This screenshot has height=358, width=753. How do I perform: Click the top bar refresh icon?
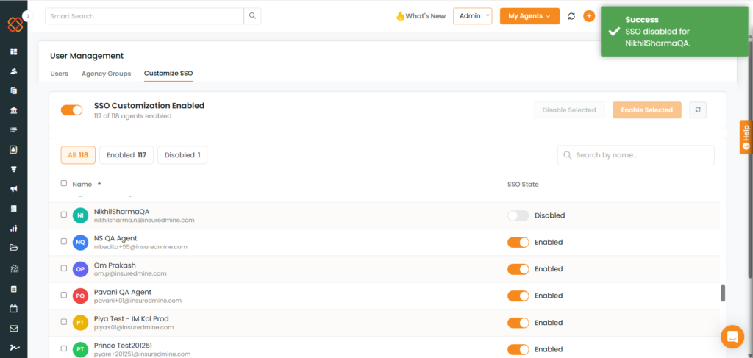point(571,16)
